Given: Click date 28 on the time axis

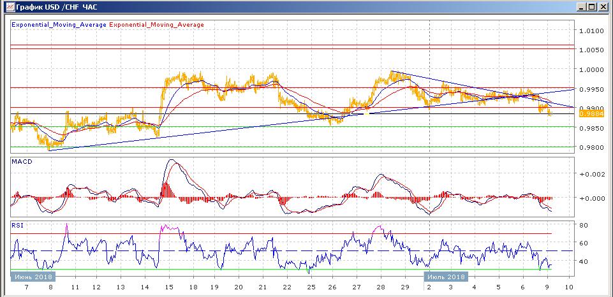Looking at the screenshot, I should coord(381,287).
